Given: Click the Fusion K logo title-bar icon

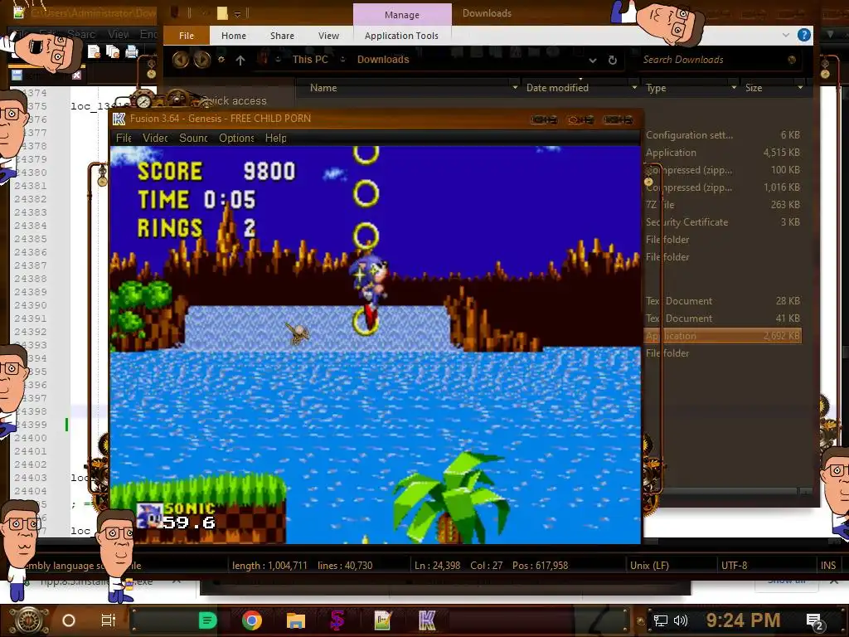Looking at the screenshot, I should (x=119, y=119).
